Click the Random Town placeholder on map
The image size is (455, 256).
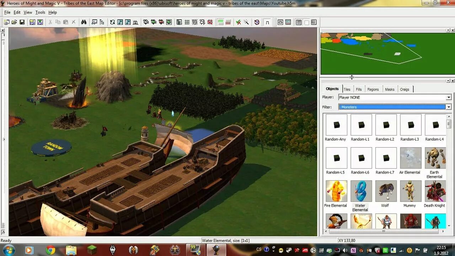tap(51, 148)
